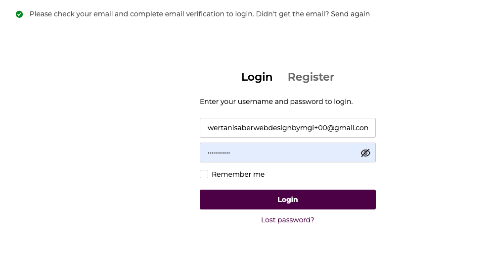This screenshot has width=493, height=256.
Task: Click the "Enter your username and password" instruction
Action: coord(276,102)
